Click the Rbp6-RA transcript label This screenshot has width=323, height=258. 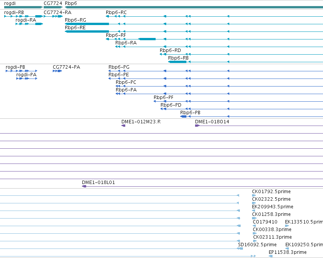pos(126,43)
